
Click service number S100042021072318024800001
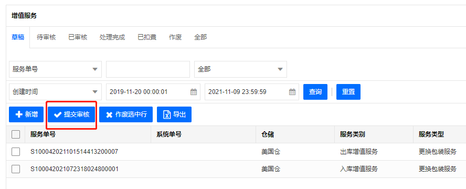tap(75, 169)
